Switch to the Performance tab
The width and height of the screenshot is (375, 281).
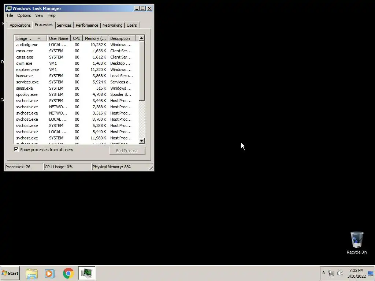(x=87, y=25)
